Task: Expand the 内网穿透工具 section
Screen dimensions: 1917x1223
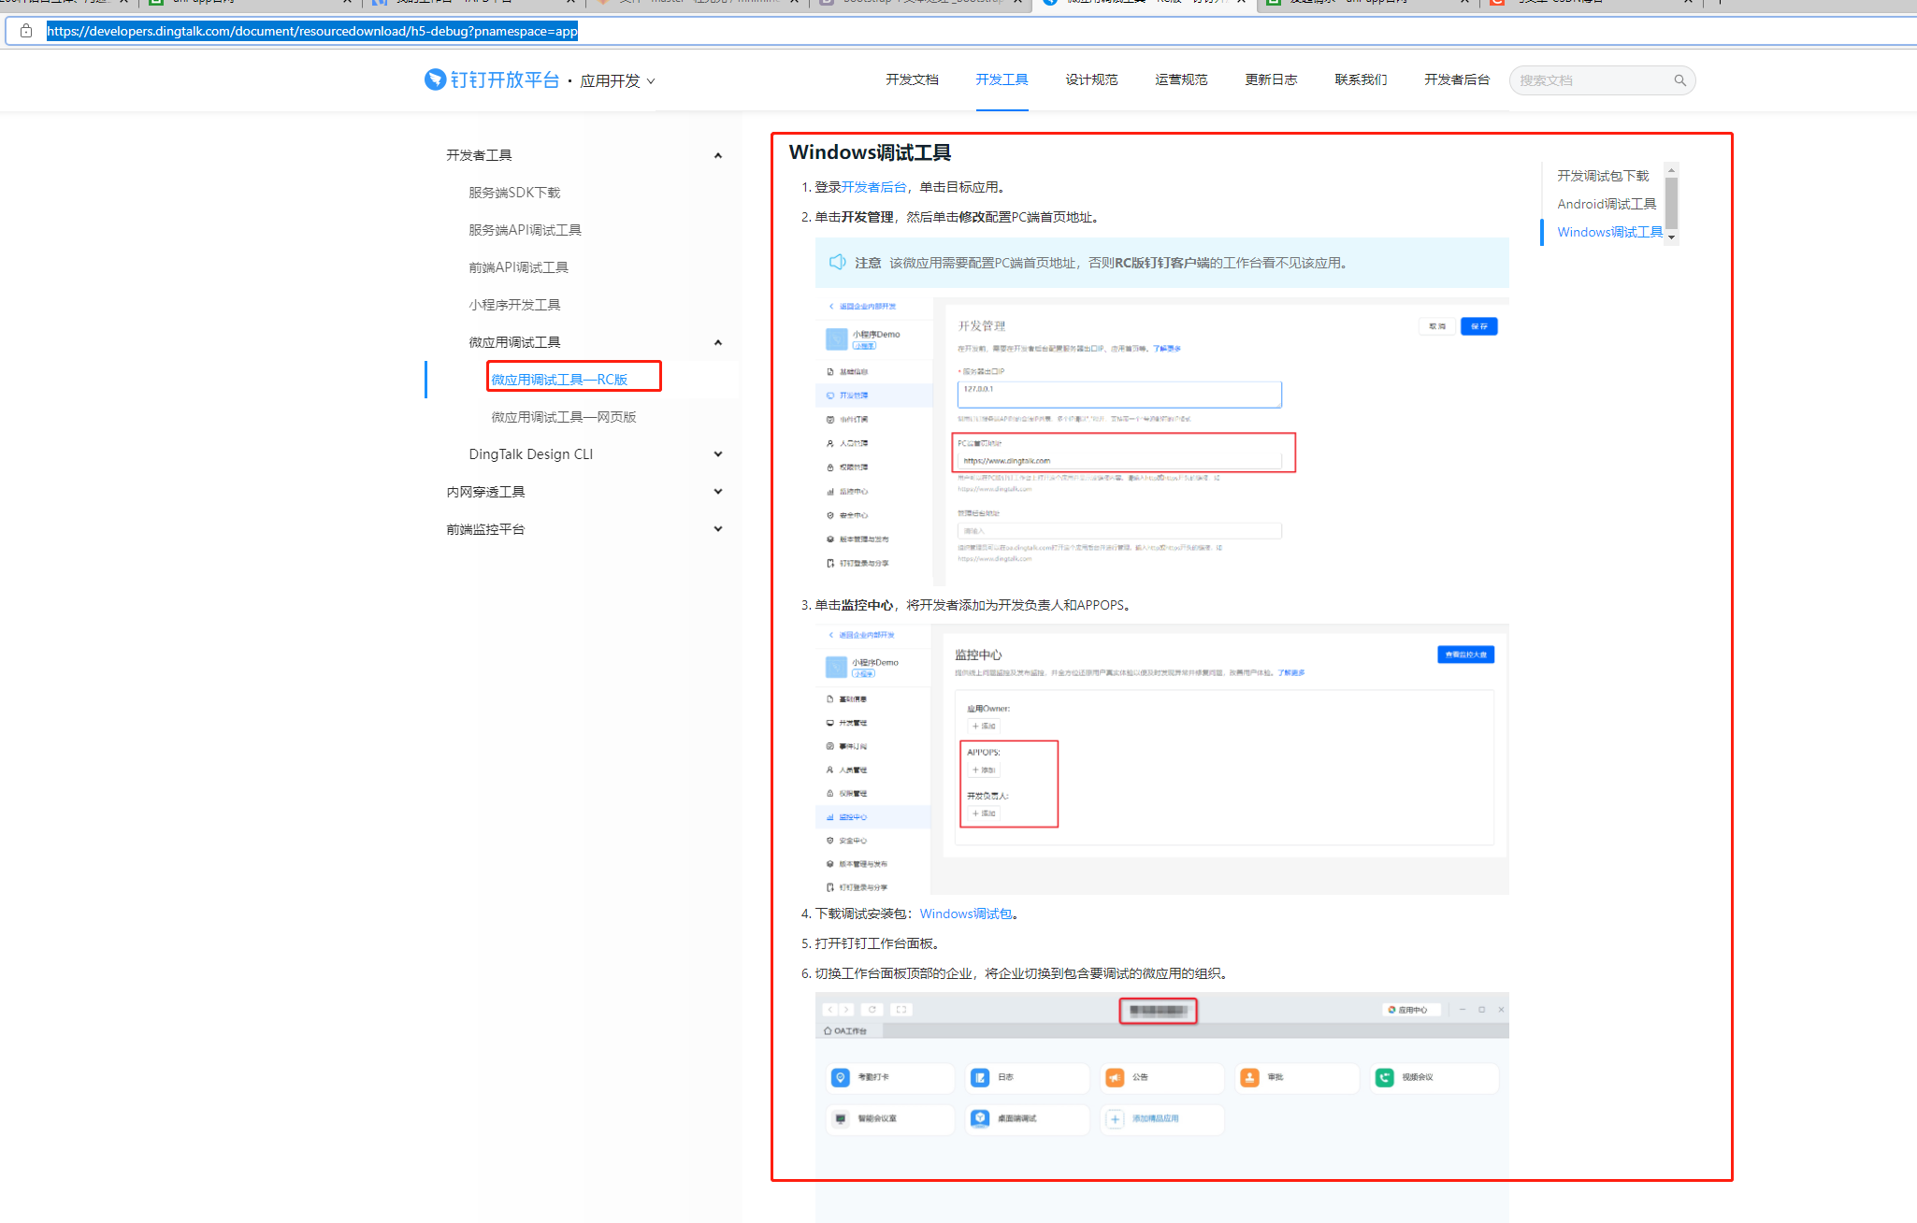Action: tap(717, 492)
